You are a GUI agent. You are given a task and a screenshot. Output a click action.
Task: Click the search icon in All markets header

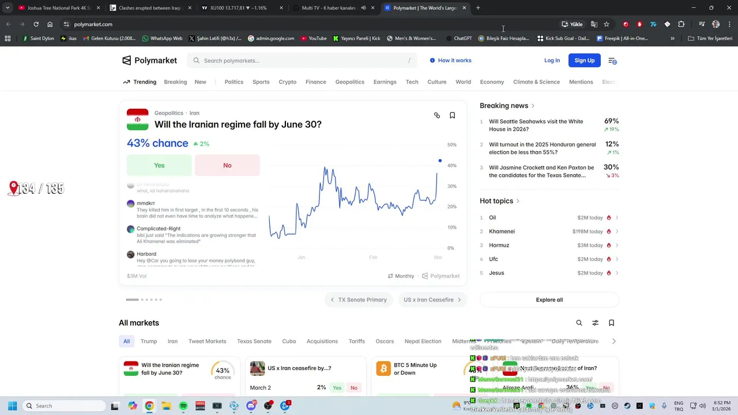pyautogui.click(x=579, y=323)
